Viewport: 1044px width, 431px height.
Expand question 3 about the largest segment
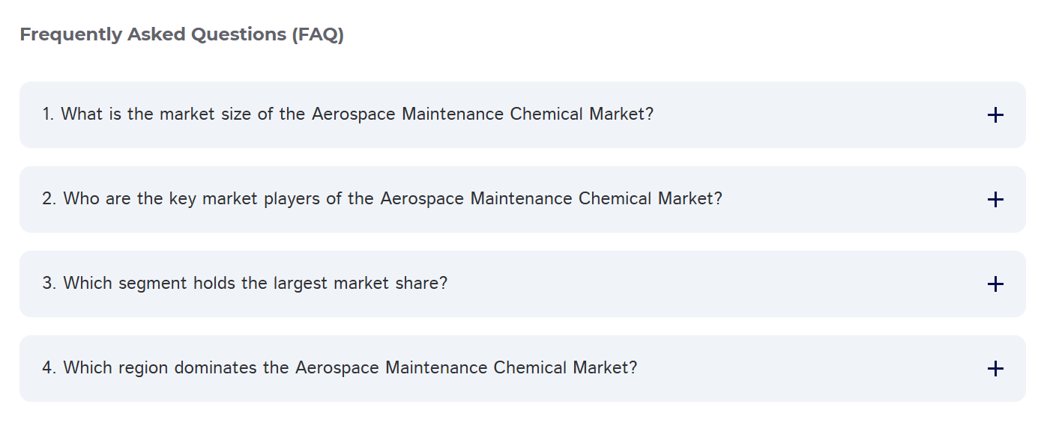pyautogui.click(x=522, y=284)
